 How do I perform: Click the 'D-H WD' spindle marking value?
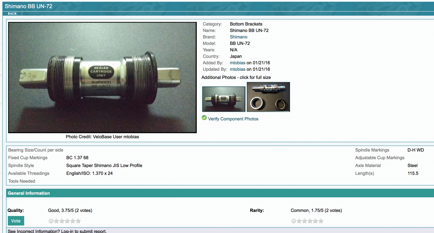(x=416, y=150)
